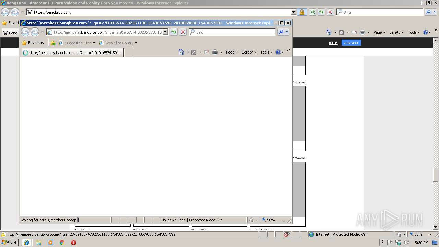This screenshot has height=247, width=439.
Task: Click search magnifier button in popup window
Action: pyautogui.click(x=281, y=32)
